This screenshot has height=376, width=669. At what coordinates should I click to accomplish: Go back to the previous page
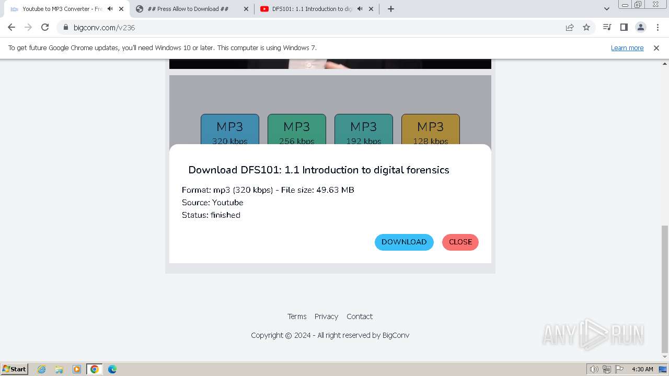(x=11, y=27)
